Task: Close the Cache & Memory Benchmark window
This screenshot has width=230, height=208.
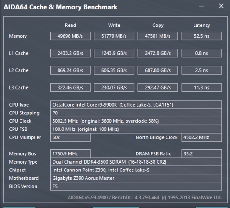Action: point(221,6)
